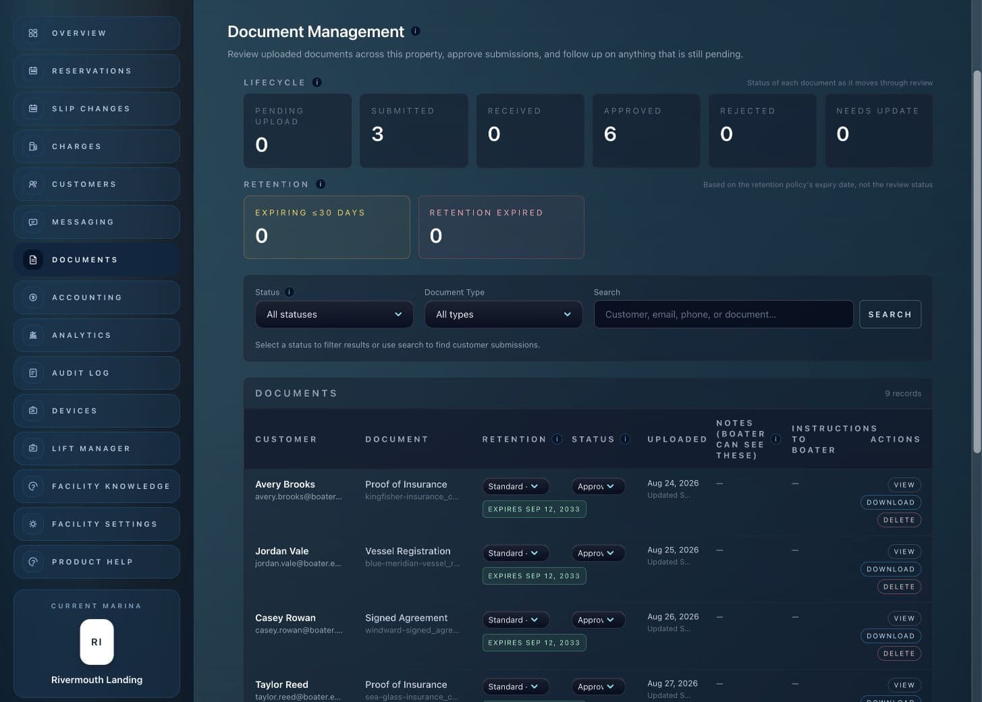Click the SEARCH button
Screen dimensions: 982x702
890,314
